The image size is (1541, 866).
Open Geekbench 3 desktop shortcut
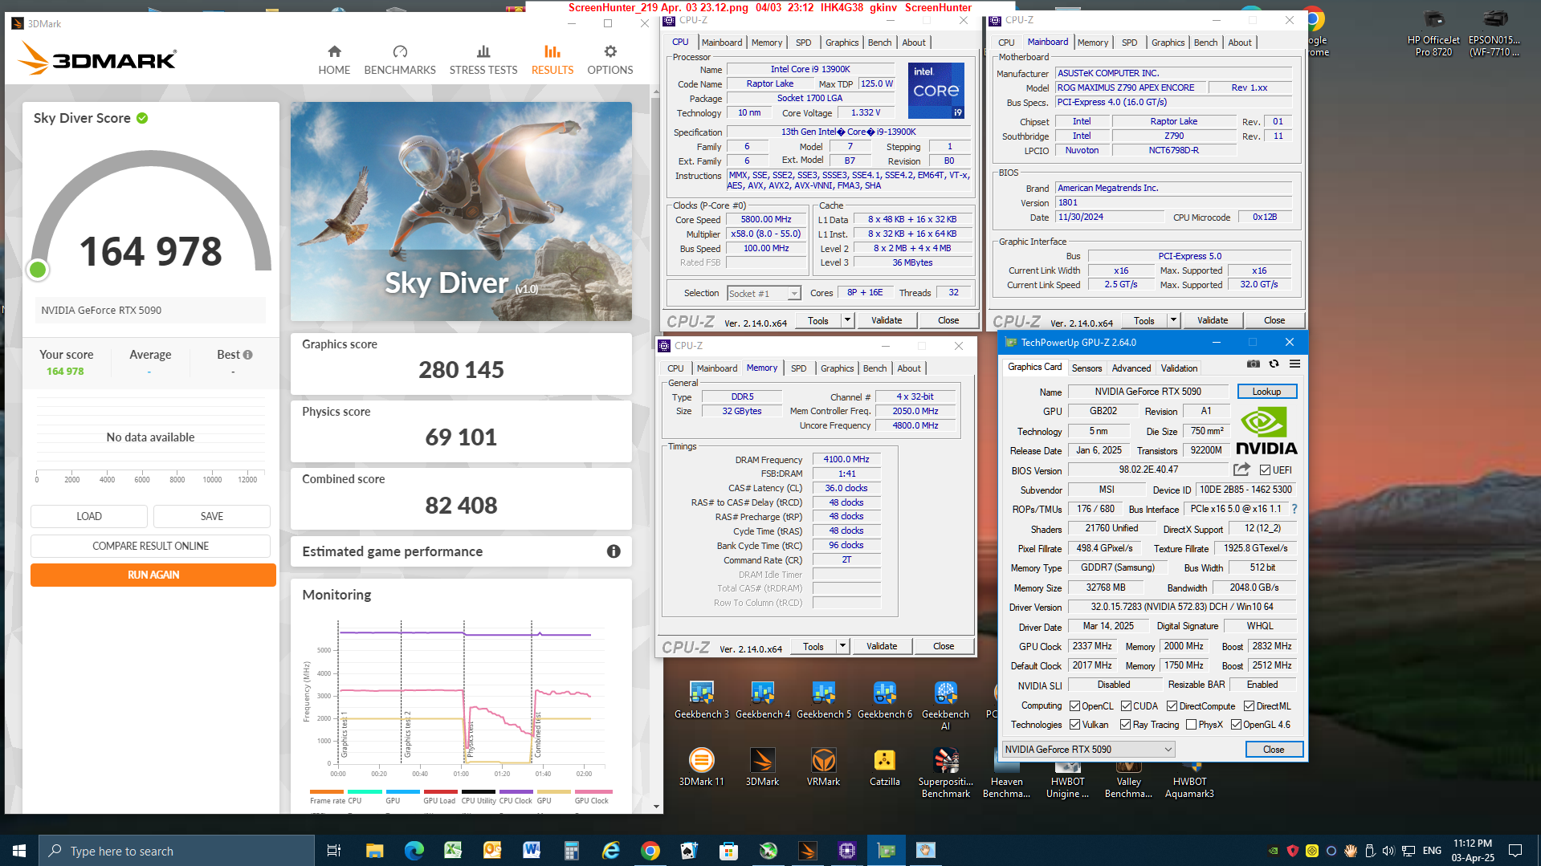point(701,700)
